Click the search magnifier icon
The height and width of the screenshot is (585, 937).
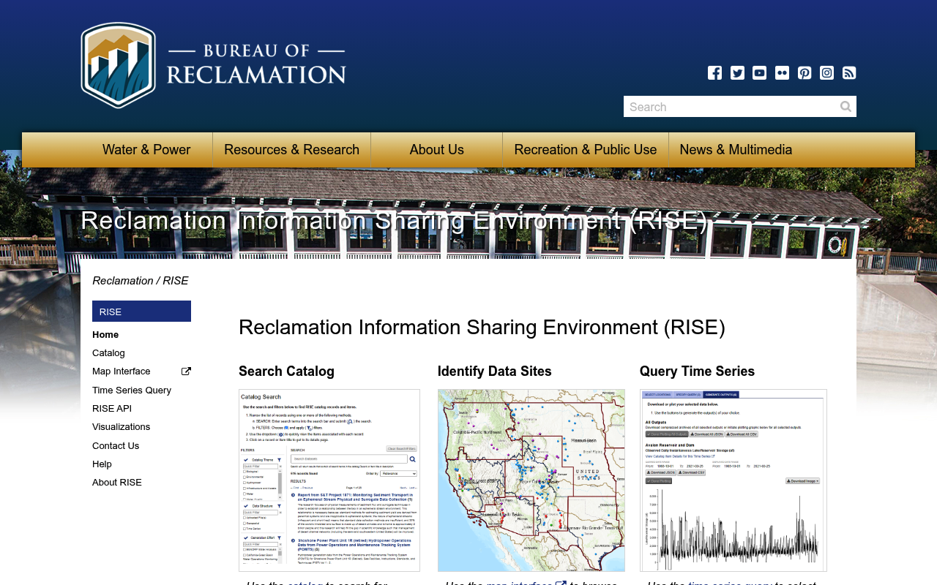pyautogui.click(x=845, y=107)
